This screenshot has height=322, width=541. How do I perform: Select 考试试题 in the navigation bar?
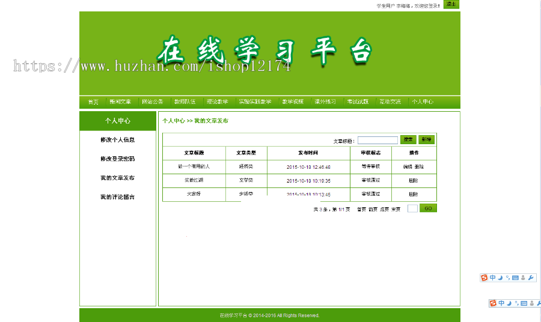[358, 102]
